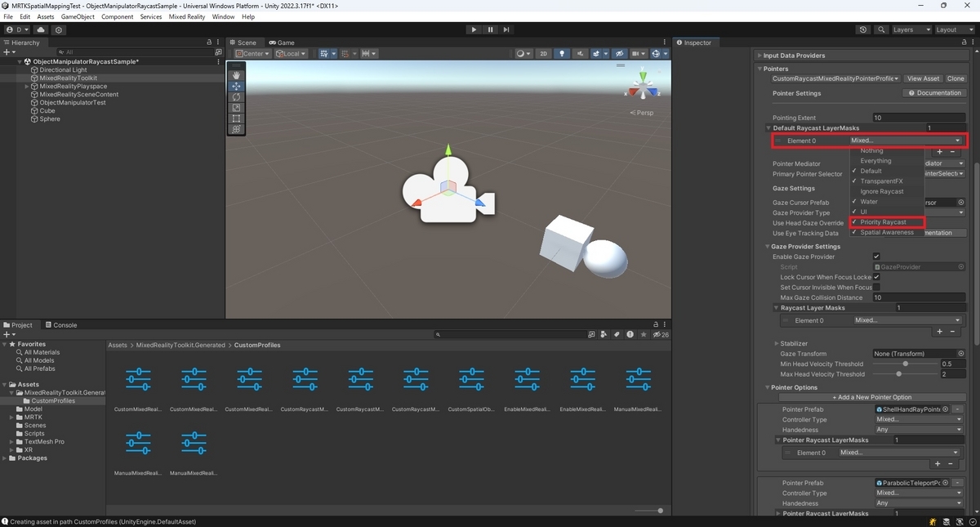Click the Play button

[x=474, y=29]
